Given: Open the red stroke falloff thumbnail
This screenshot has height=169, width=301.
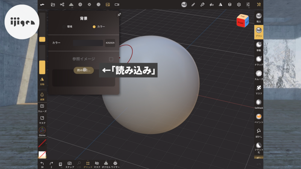Looking at the screenshot, I should [x=42, y=143].
